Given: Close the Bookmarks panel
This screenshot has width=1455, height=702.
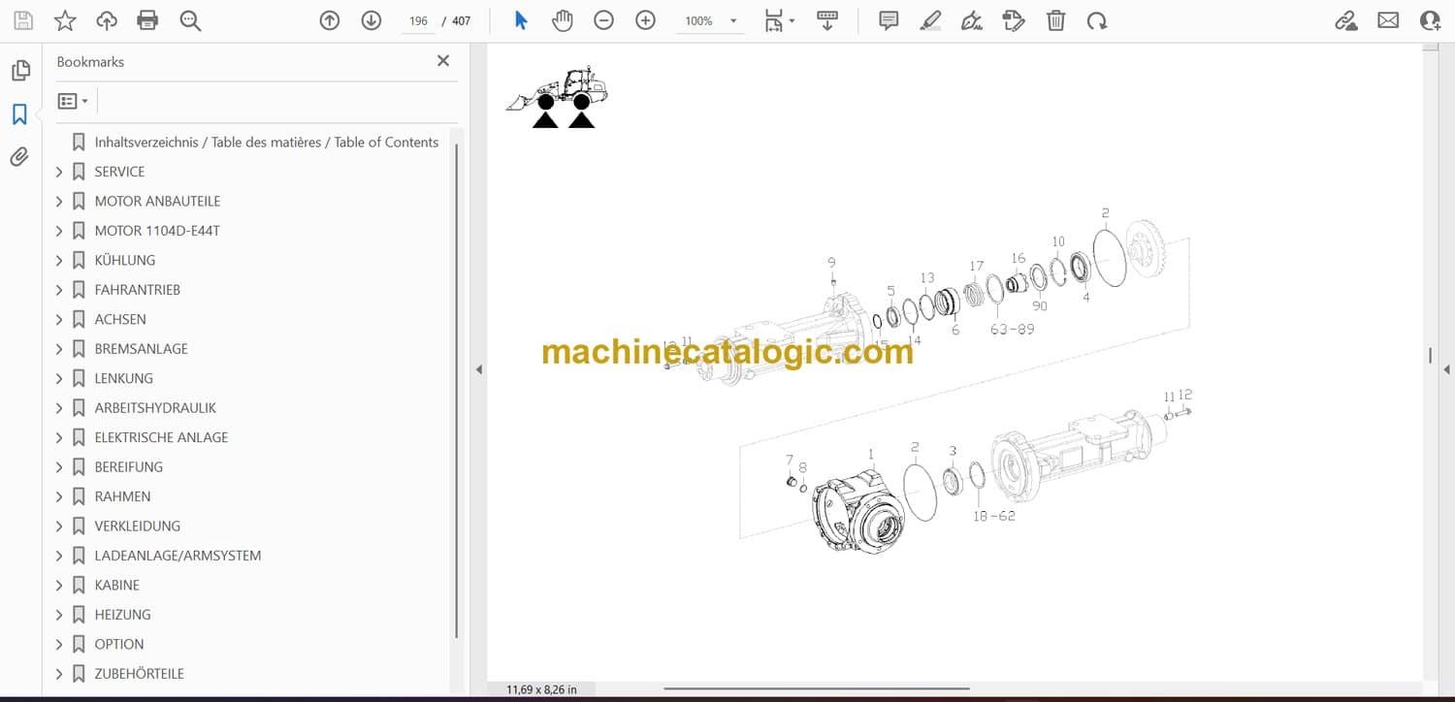Looking at the screenshot, I should click(x=443, y=61).
